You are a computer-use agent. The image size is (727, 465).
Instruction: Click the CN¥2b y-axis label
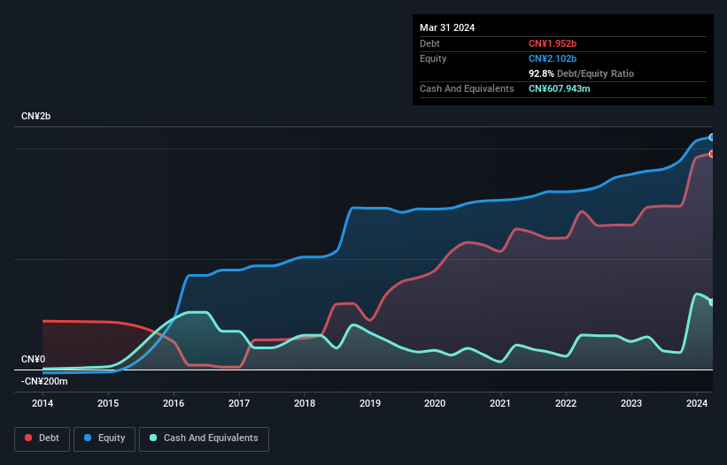pyautogui.click(x=35, y=116)
